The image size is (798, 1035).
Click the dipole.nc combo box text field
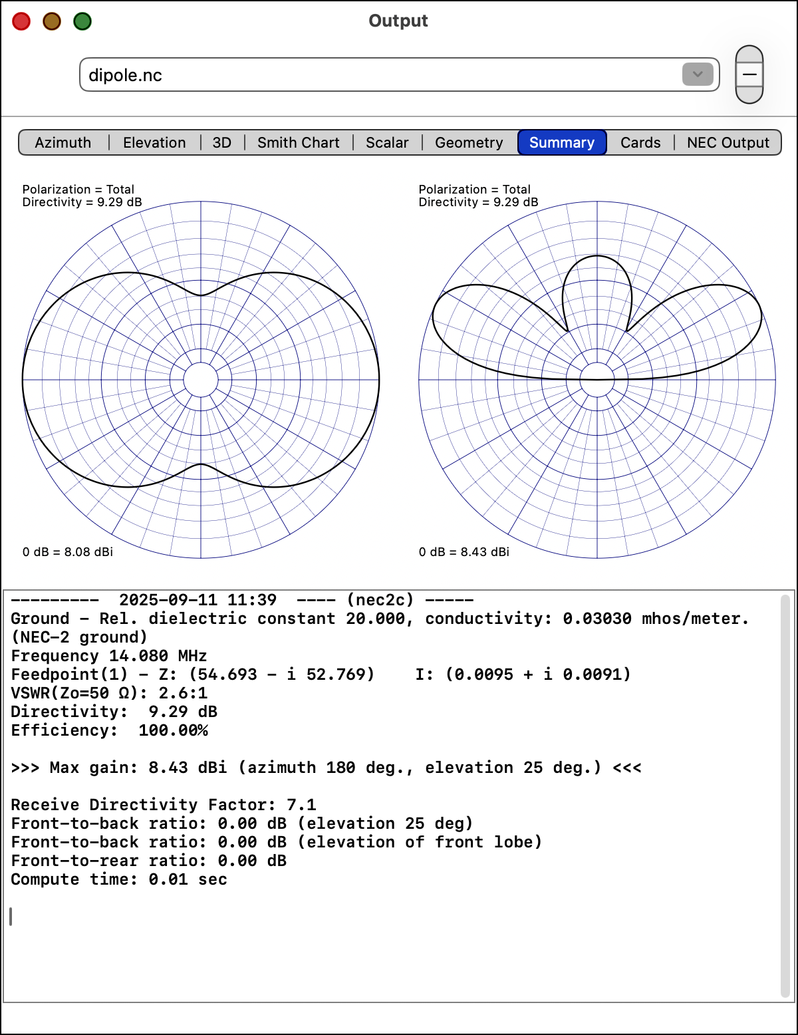tap(379, 74)
